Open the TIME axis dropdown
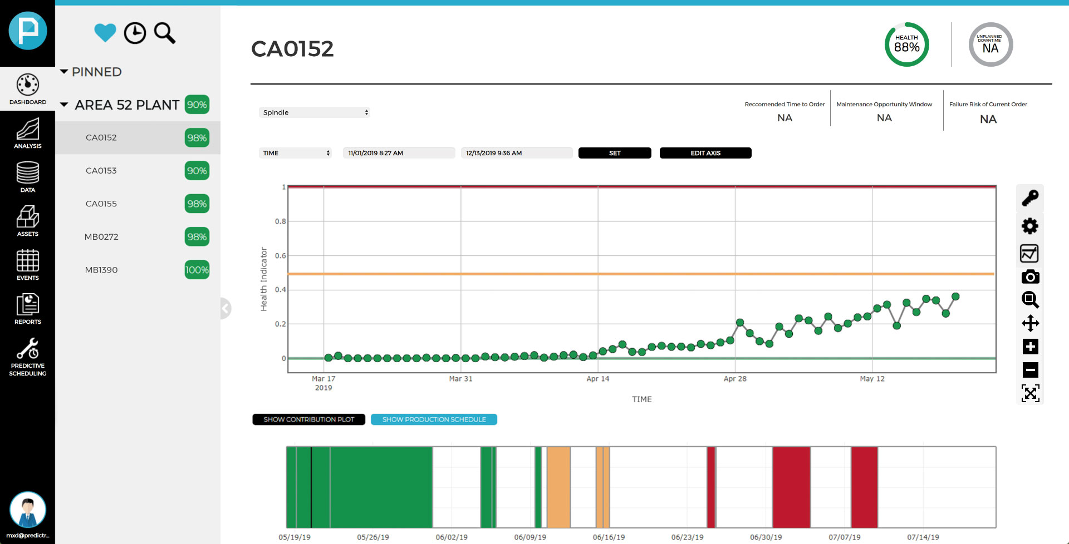Screen dimensions: 1069x544 coord(295,153)
